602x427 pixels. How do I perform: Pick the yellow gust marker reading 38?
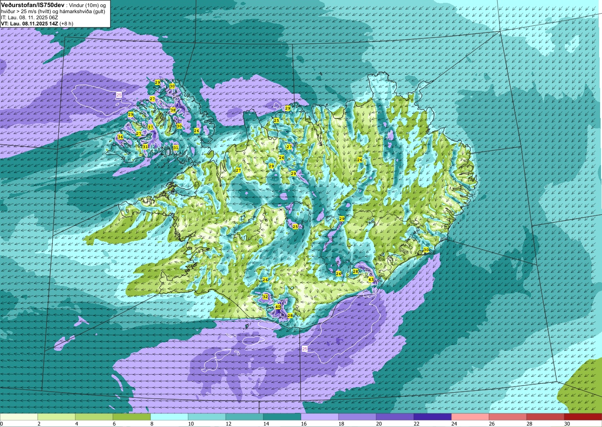click(x=173, y=110)
